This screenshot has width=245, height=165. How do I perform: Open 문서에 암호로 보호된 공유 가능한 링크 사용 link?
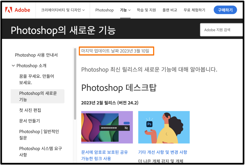tap(104, 155)
